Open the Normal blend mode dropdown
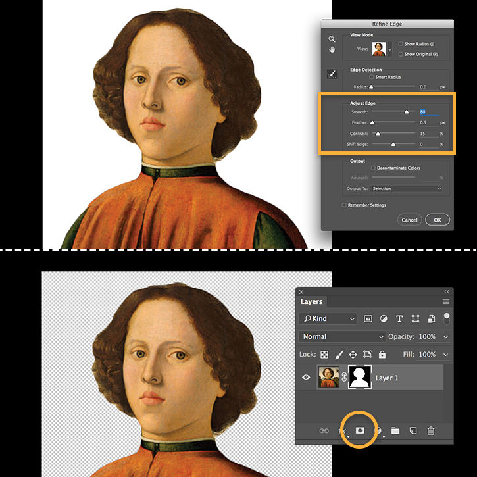The height and width of the screenshot is (477, 477). coord(342,336)
